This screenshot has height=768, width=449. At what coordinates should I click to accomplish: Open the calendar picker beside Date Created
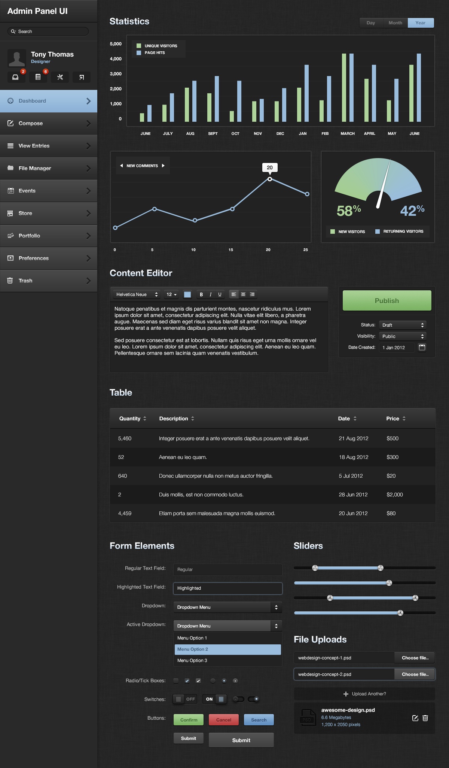(422, 347)
